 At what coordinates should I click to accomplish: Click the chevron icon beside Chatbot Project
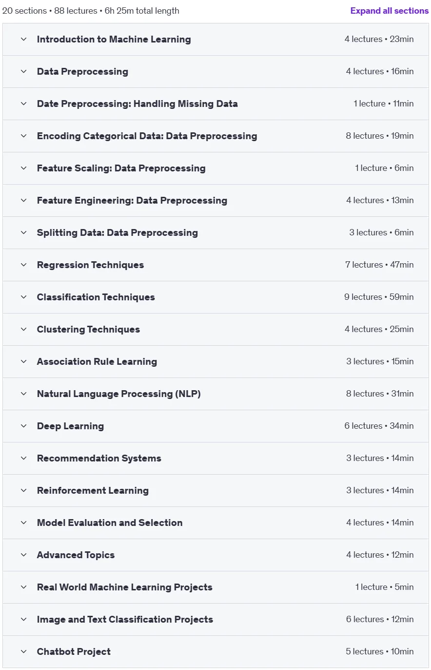coord(23,651)
